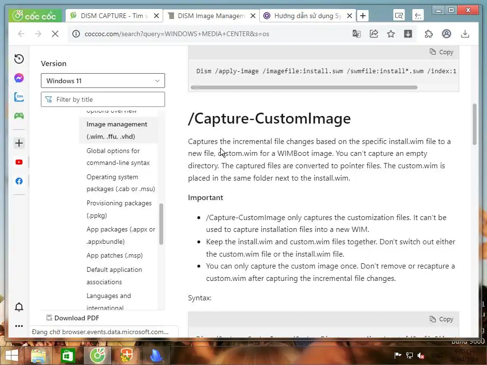Screen dimensions: 487x365
Task: Open Default application associations
Action: 114,276
